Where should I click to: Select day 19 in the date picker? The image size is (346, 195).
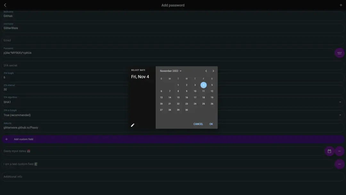point(212,97)
